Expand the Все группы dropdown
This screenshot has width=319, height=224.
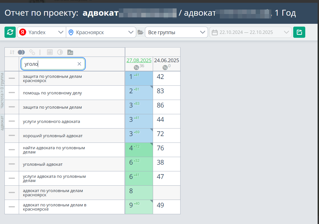click(176, 32)
